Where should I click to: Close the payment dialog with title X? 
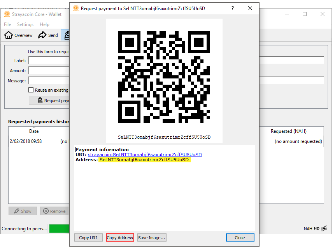[250, 8]
